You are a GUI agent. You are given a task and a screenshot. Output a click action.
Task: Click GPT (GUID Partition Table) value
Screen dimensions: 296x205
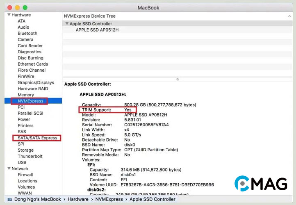[x=151, y=150]
